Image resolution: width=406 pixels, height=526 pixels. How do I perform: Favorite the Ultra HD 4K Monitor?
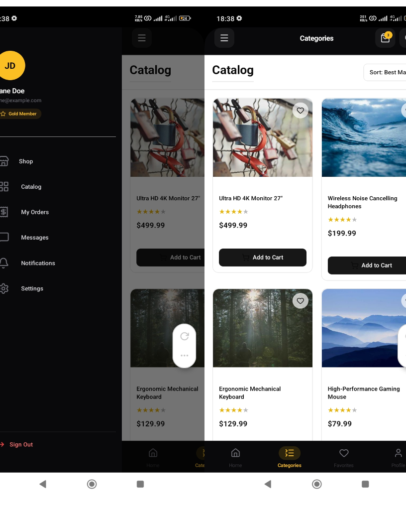pos(301,111)
